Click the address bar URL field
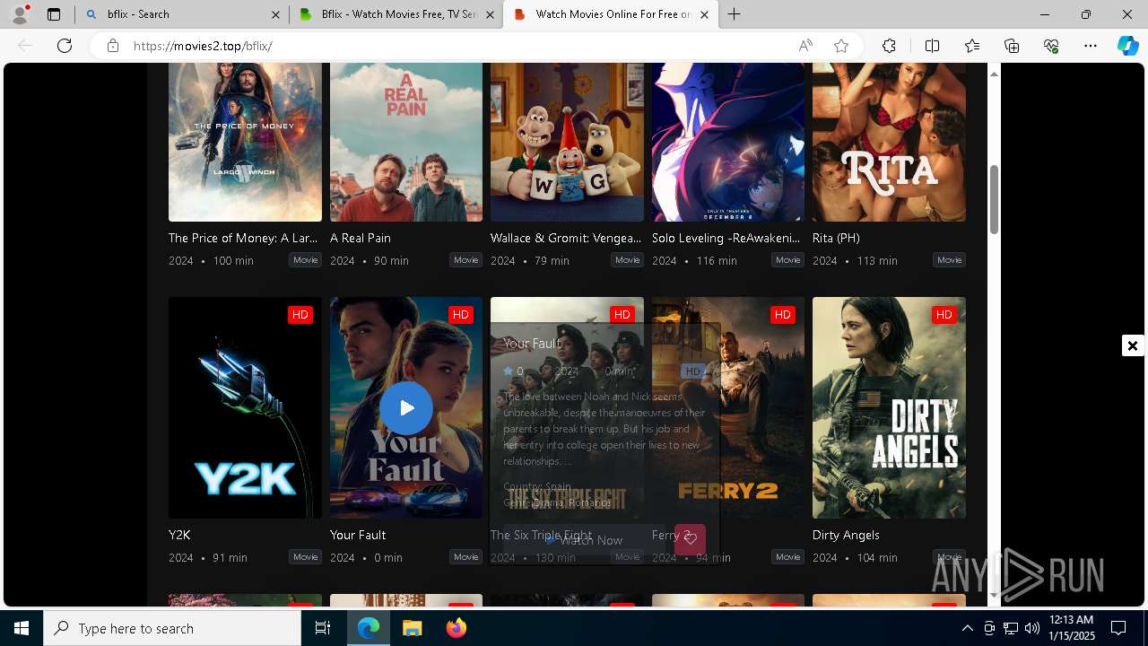The image size is (1148, 646). click(x=457, y=46)
